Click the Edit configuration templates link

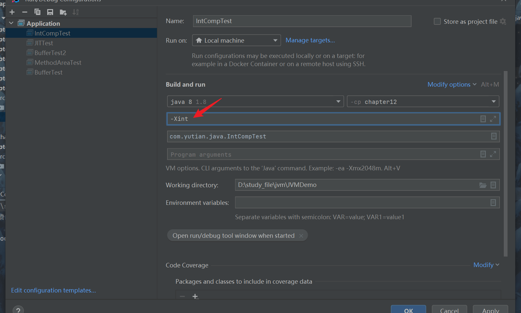[53, 290]
